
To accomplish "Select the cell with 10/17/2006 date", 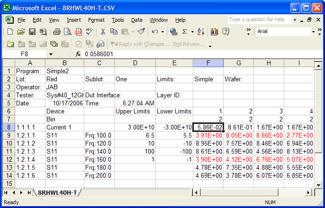I will [x=64, y=103].
